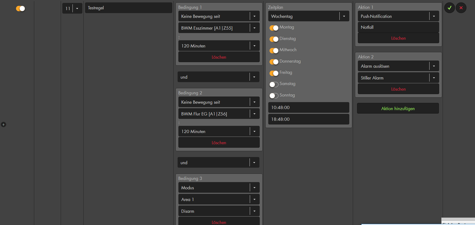Open the first 'und' operator dropdown

218,77
